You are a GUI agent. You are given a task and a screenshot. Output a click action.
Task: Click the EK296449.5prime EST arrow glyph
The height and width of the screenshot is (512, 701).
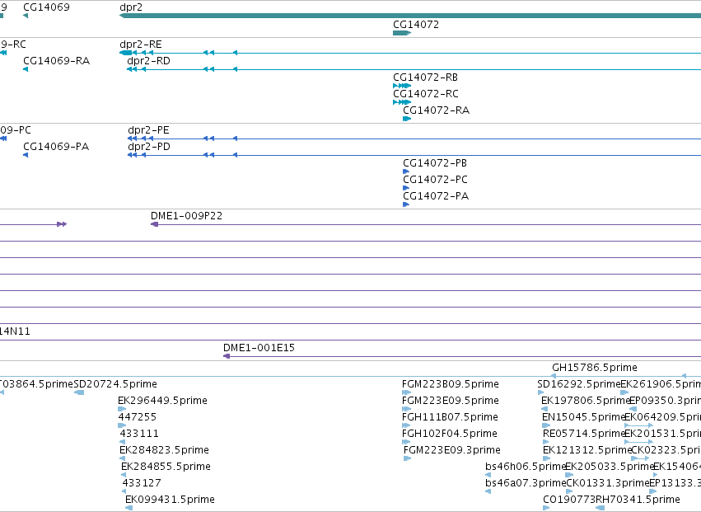[x=122, y=410]
